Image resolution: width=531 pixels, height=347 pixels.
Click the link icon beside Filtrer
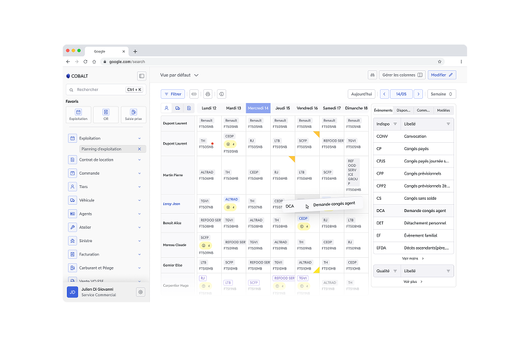(194, 94)
